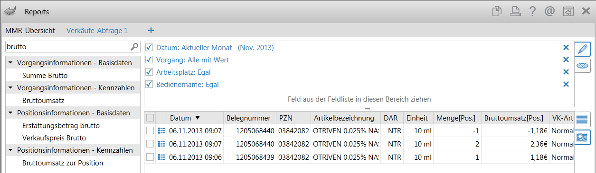Image resolution: width=596 pixels, height=173 pixels.
Task: Click the back arrow icon beside Reports
Action: point(9,10)
